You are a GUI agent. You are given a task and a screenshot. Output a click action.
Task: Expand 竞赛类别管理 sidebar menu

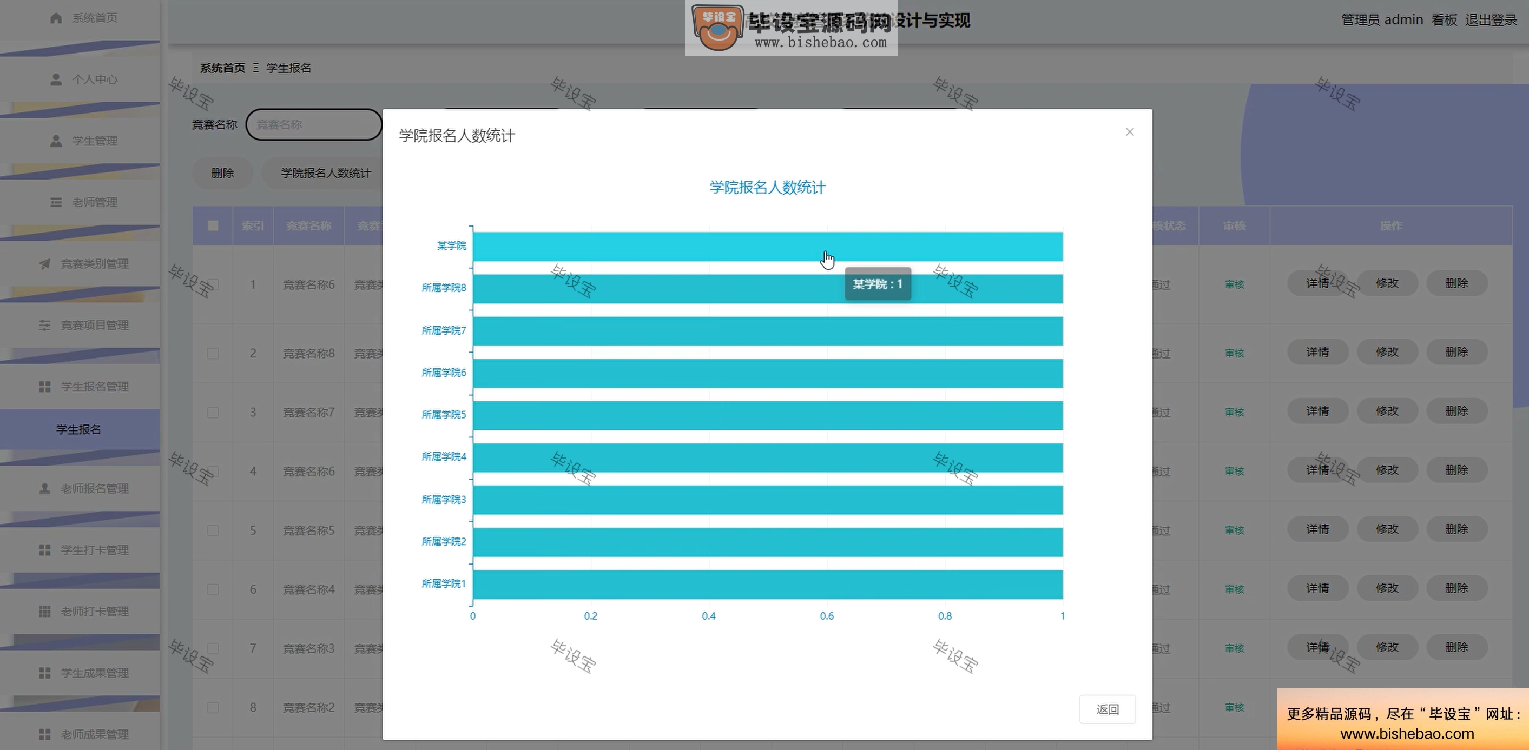click(x=80, y=263)
